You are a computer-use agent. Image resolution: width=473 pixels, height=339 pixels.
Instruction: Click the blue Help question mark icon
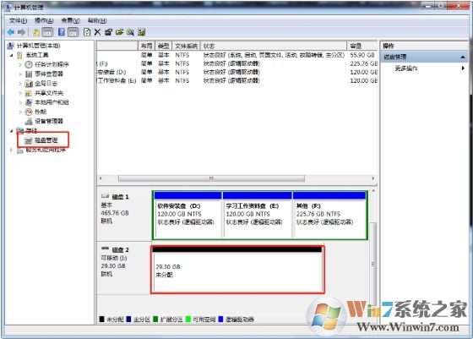61,32
